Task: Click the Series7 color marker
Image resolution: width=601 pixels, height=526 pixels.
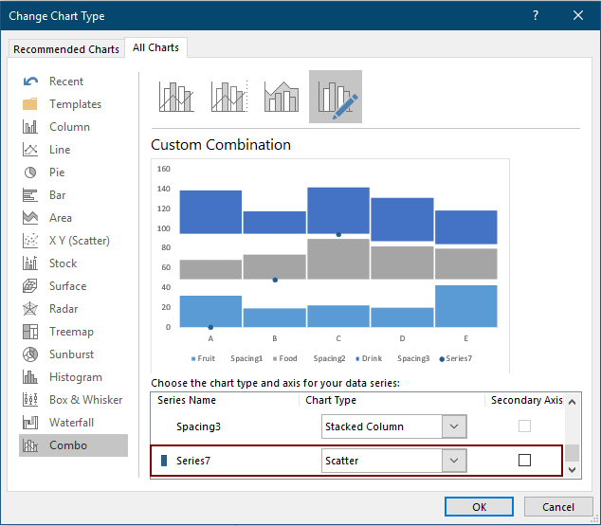Action: click(x=164, y=461)
